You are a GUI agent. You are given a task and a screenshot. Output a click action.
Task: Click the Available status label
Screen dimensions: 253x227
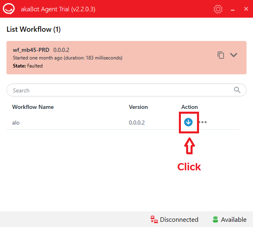pos(234,220)
